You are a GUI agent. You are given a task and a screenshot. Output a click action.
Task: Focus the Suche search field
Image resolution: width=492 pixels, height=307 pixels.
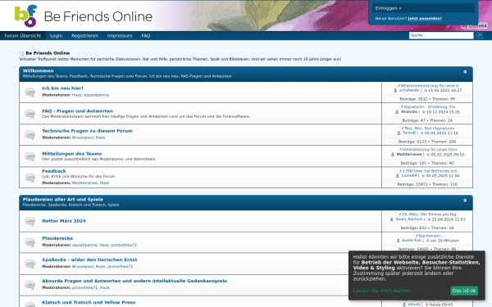pos(441,35)
